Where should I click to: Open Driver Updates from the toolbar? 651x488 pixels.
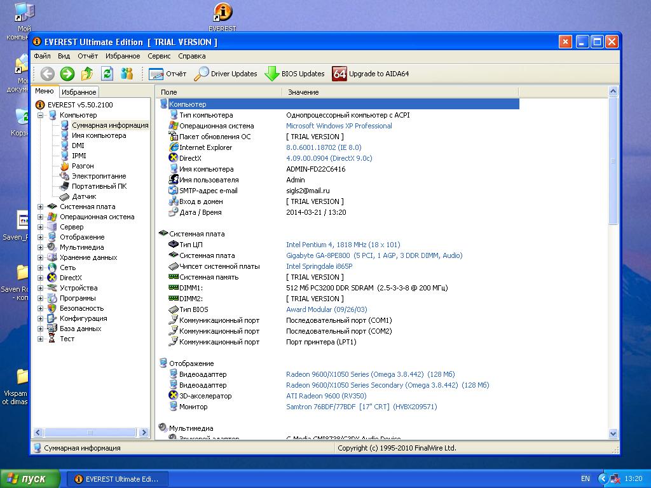(226, 74)
